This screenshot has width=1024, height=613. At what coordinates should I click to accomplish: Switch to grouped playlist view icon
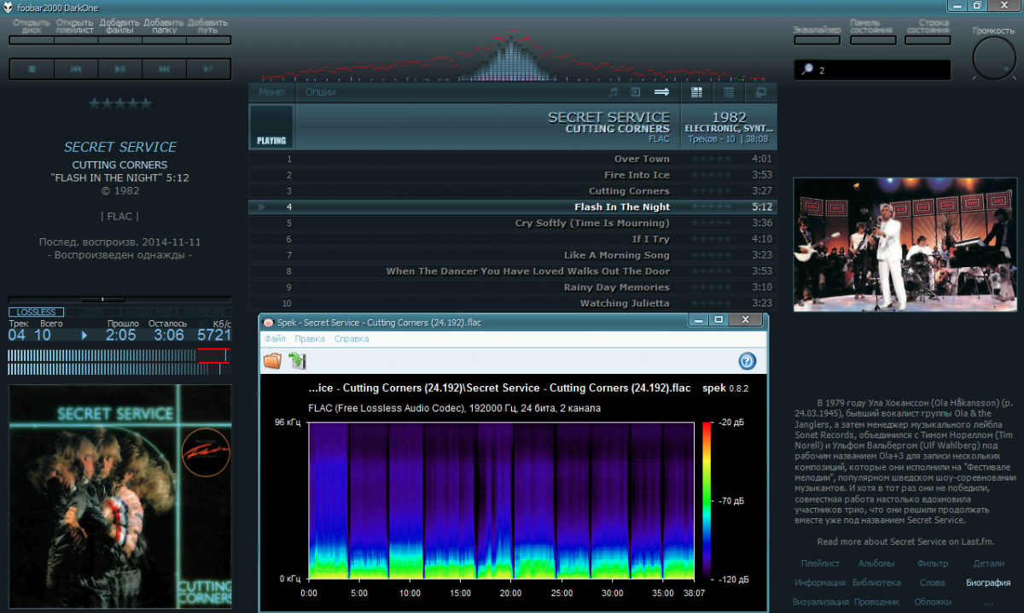pyautogui.click(x=696, y=92)
